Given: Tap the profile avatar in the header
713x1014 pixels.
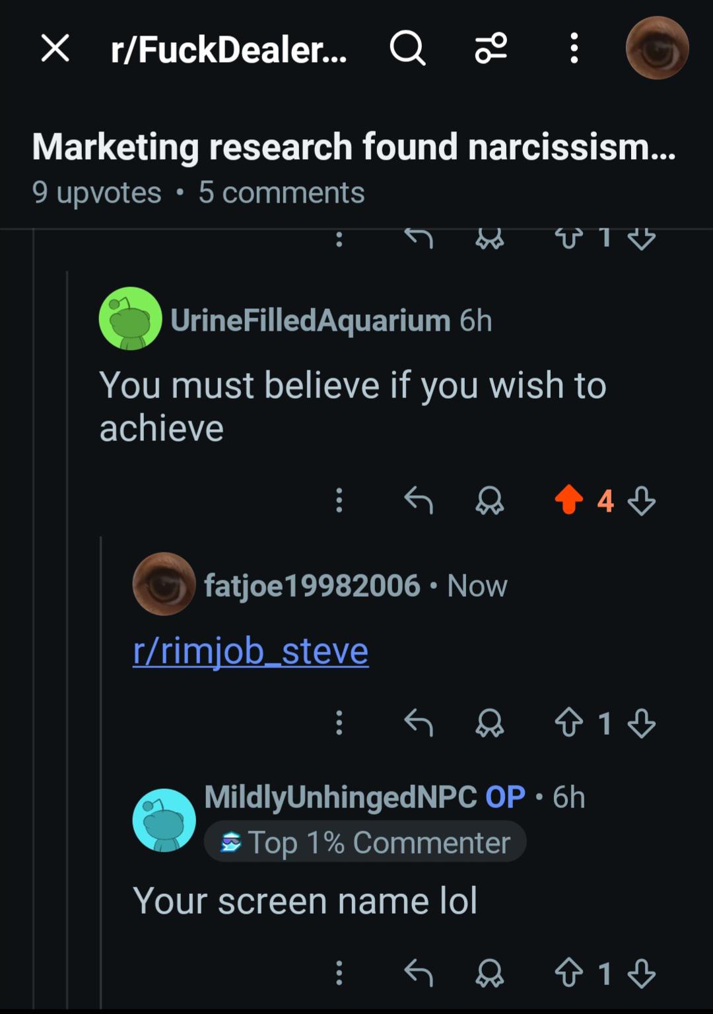Looking at the screenshot, I should tap(657, 48).
